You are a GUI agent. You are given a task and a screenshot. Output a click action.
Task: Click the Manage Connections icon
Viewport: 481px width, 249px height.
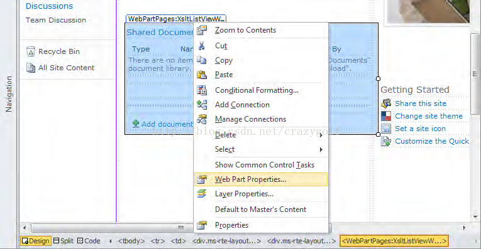pos(202,119)
